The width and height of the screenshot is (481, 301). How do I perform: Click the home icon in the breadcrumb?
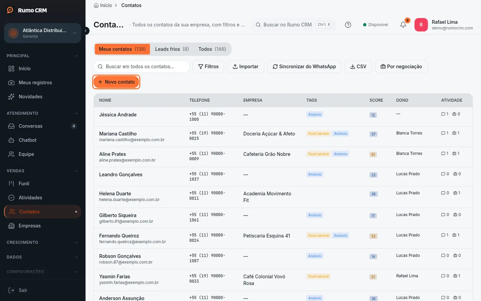[96, 5]
